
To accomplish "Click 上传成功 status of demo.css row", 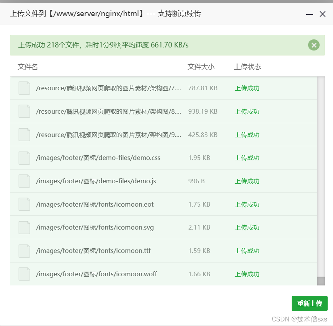I will (247, 158).
